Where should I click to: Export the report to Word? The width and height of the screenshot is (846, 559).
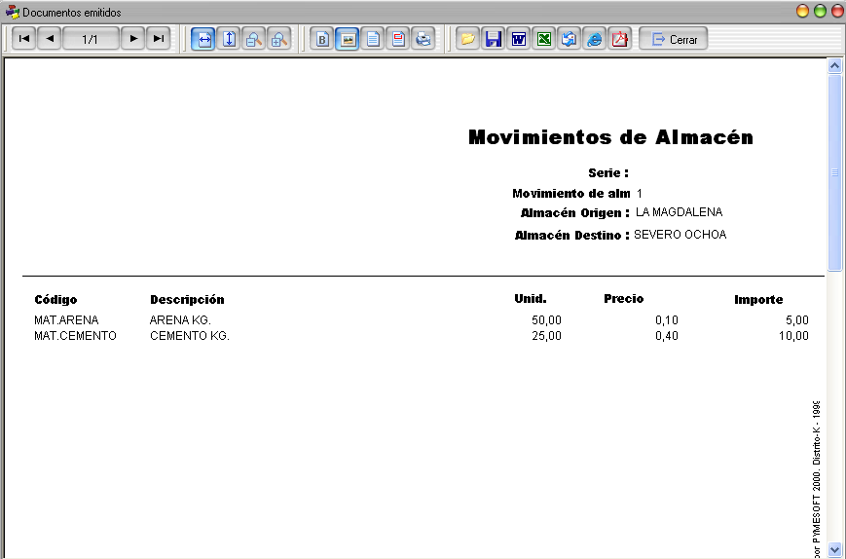(x=519, y=39)
